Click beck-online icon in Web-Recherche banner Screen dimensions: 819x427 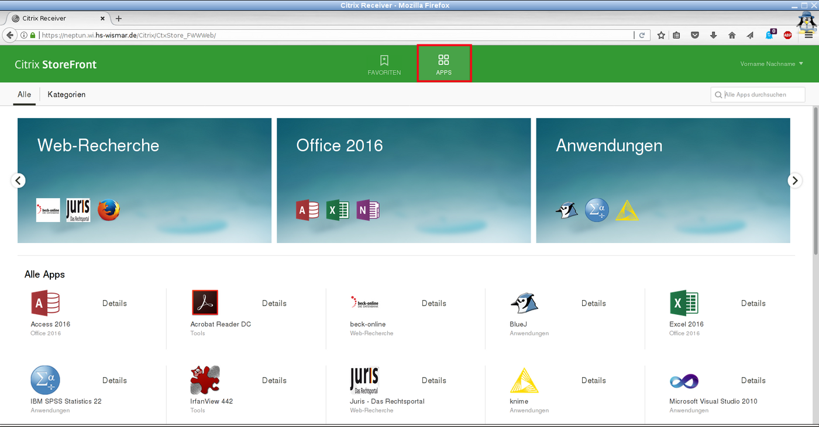(48, 210)
